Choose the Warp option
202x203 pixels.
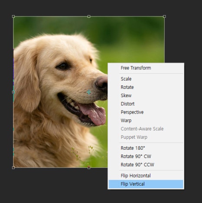[146, 120]
